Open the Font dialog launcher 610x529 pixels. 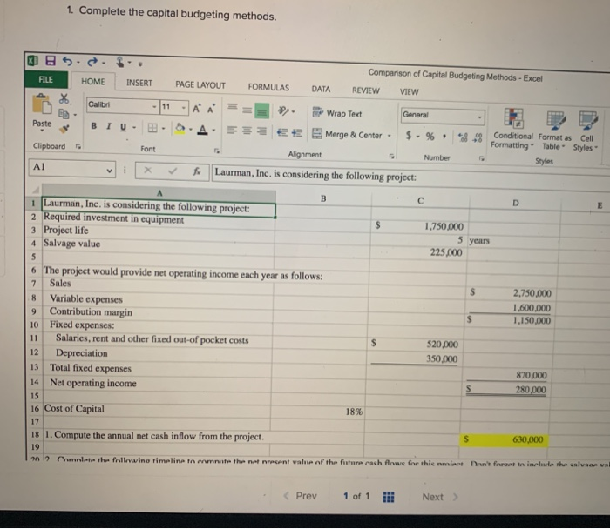pos(217,151)
